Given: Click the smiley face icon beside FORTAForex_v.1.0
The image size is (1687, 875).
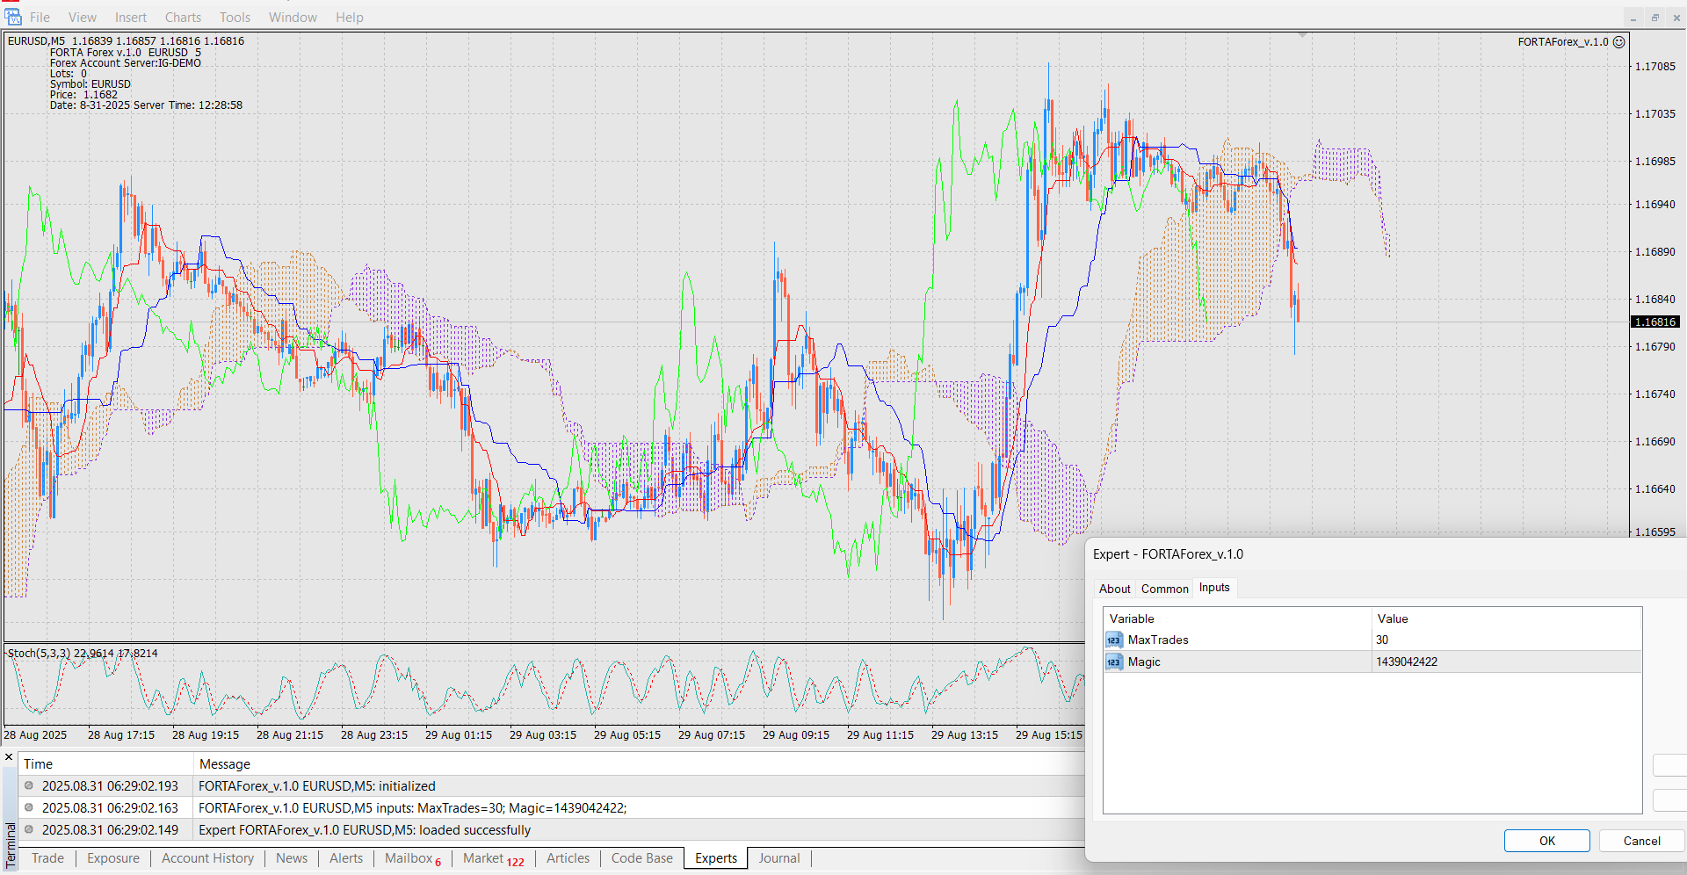Looking at the screenshot, I should click(x=1619, y=41).
